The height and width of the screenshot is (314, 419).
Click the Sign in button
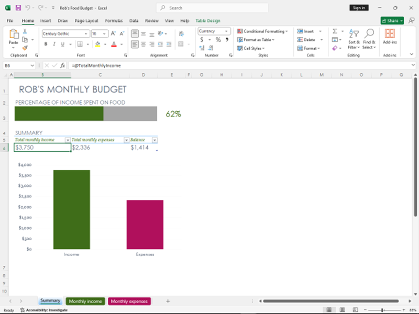pyautogui.click(x=359, y=8)
